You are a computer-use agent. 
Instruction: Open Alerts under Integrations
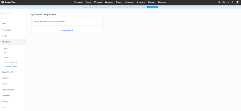pyautogui.click(x=6, y=48)
